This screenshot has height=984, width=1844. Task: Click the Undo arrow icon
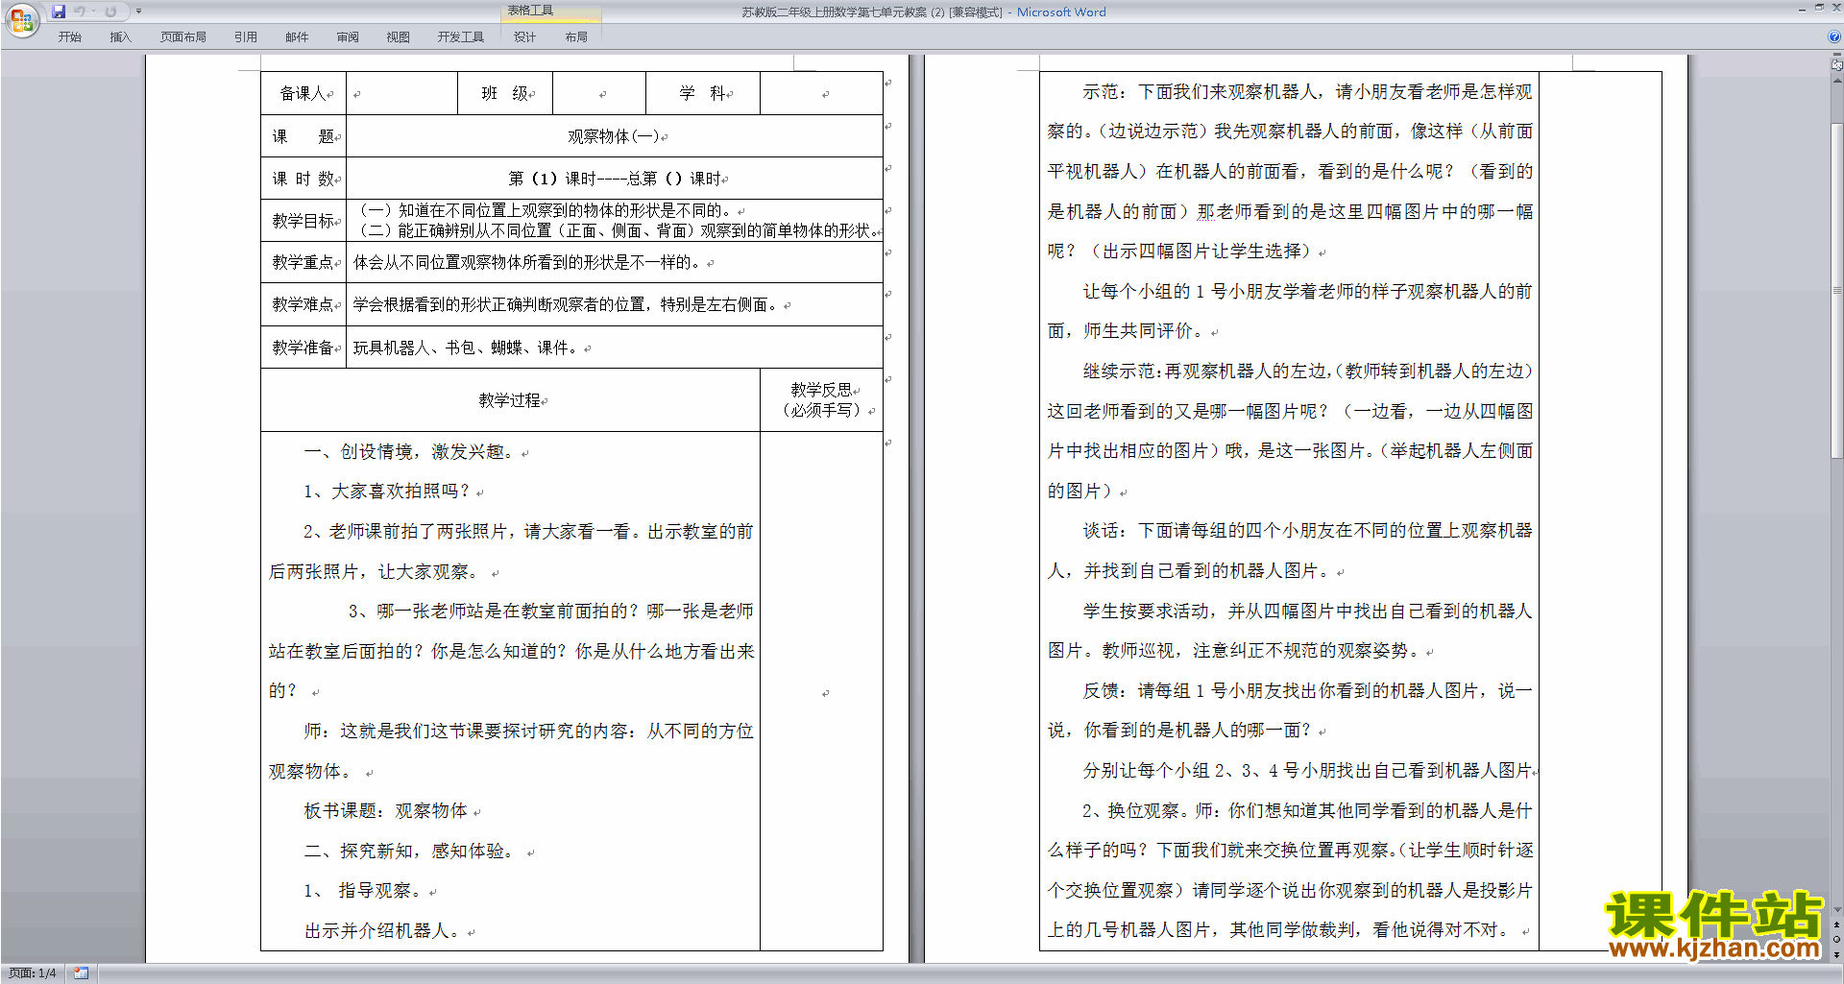coord(80,12)
